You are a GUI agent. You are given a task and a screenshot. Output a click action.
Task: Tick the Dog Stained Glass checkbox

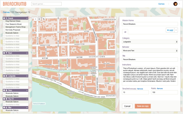coord(4,21)
